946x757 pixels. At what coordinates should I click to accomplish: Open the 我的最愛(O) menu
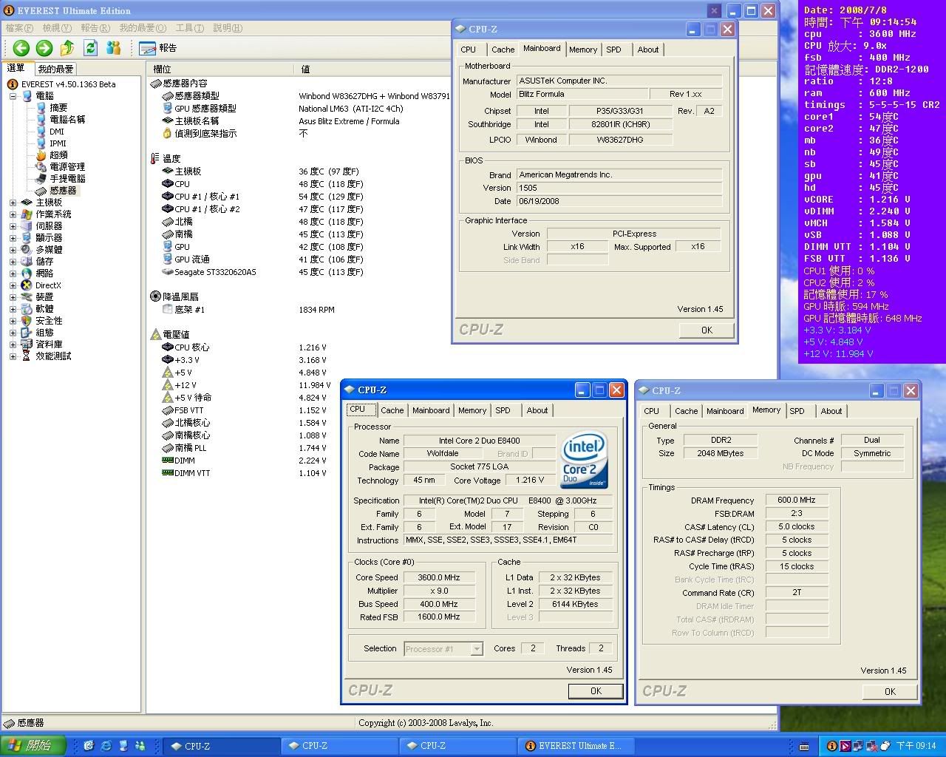coord(143,28)
